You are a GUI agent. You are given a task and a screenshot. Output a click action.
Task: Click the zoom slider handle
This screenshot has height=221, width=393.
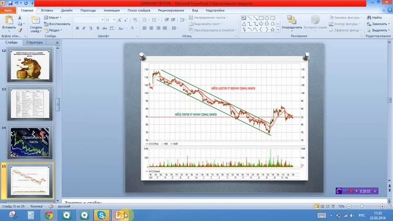coord(362,206)
